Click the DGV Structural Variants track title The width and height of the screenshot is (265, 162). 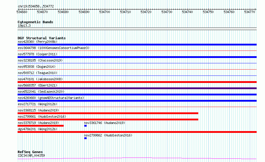(42, 38)
